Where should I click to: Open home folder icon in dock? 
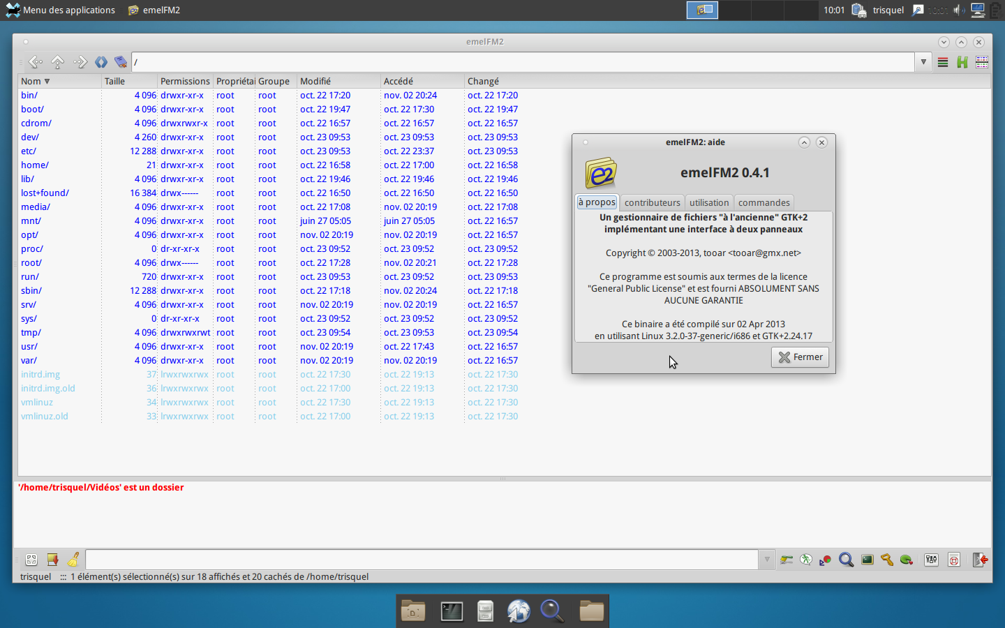413,611
